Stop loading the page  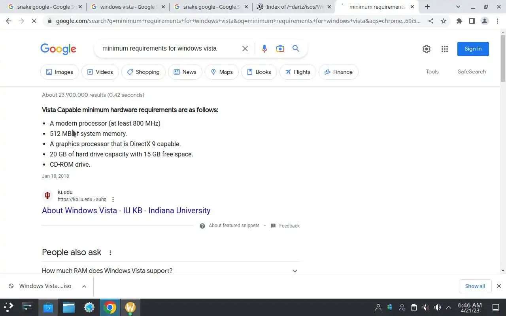coord(34,21)
